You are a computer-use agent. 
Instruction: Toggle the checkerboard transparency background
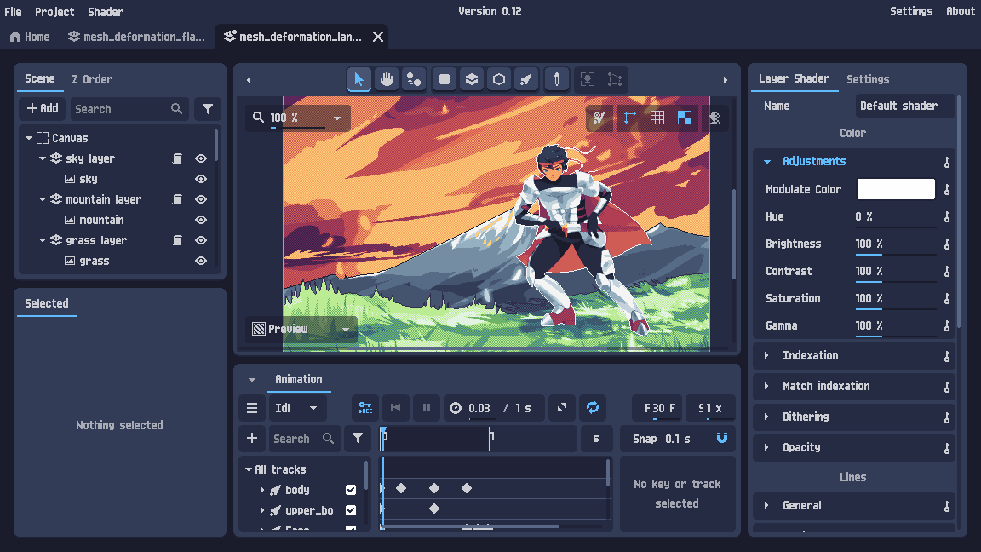coord(684,118)
